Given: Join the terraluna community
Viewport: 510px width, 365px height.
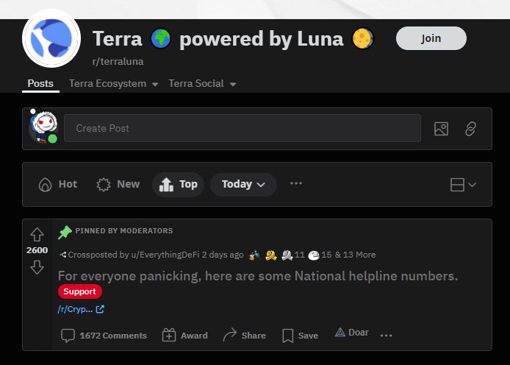Looking at the screenshot, I should coord(431,38).
